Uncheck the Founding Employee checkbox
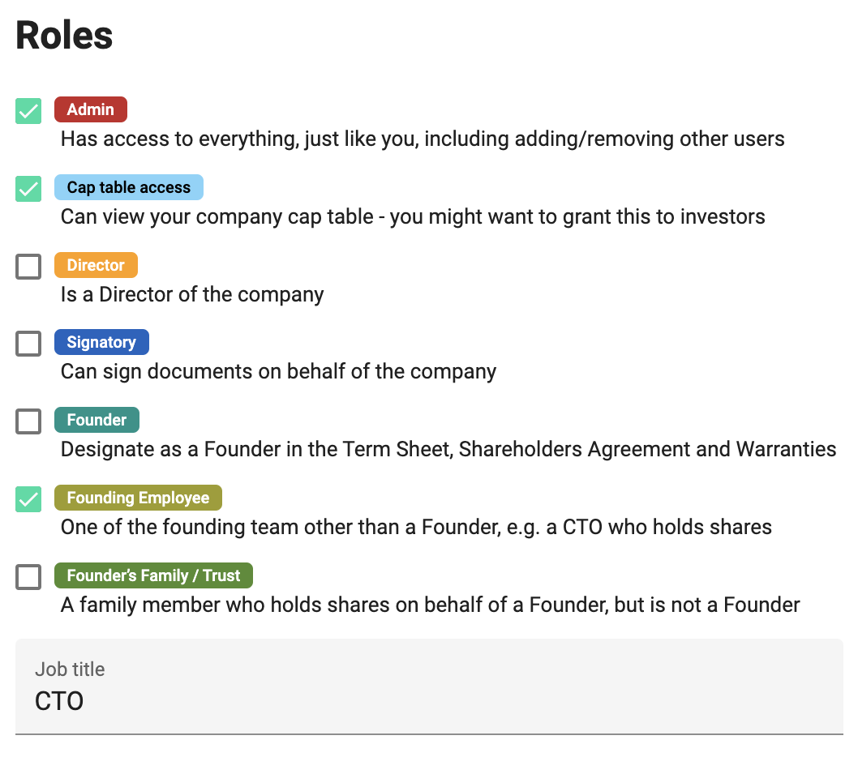 point(28,499)
